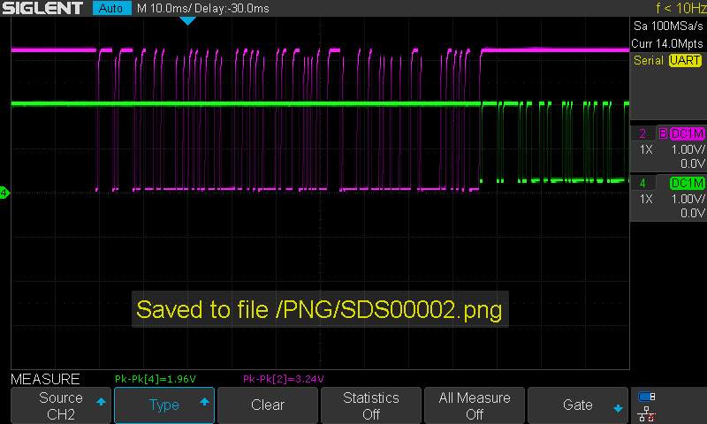Click channel 2 DC1M coupling badge

point(688,133)
